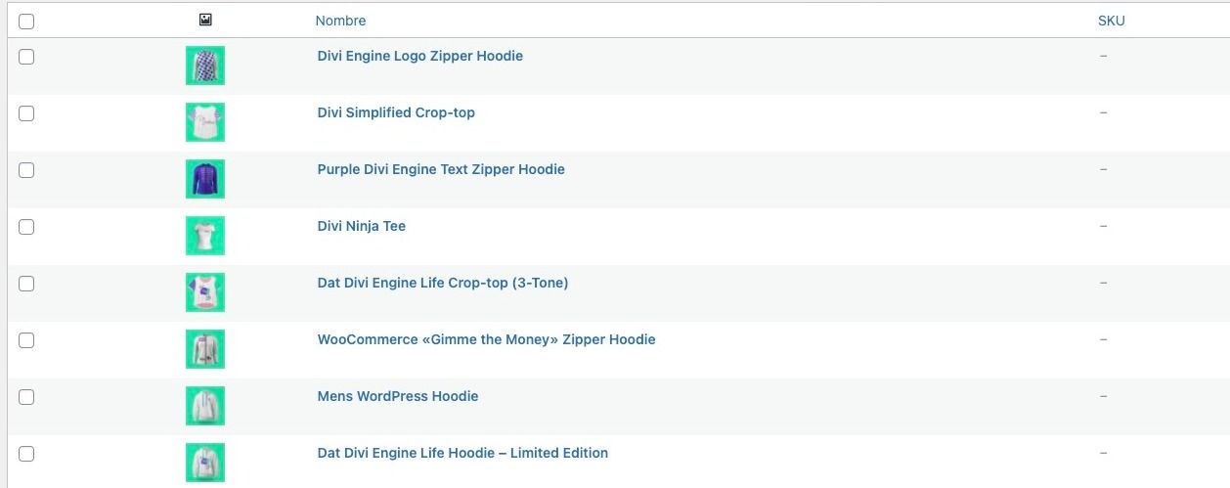Tick the Mens WordPress Hoodie checkbox
Image resolution: width=1230 pixels, height=488 pixels.
coord(26,397)
